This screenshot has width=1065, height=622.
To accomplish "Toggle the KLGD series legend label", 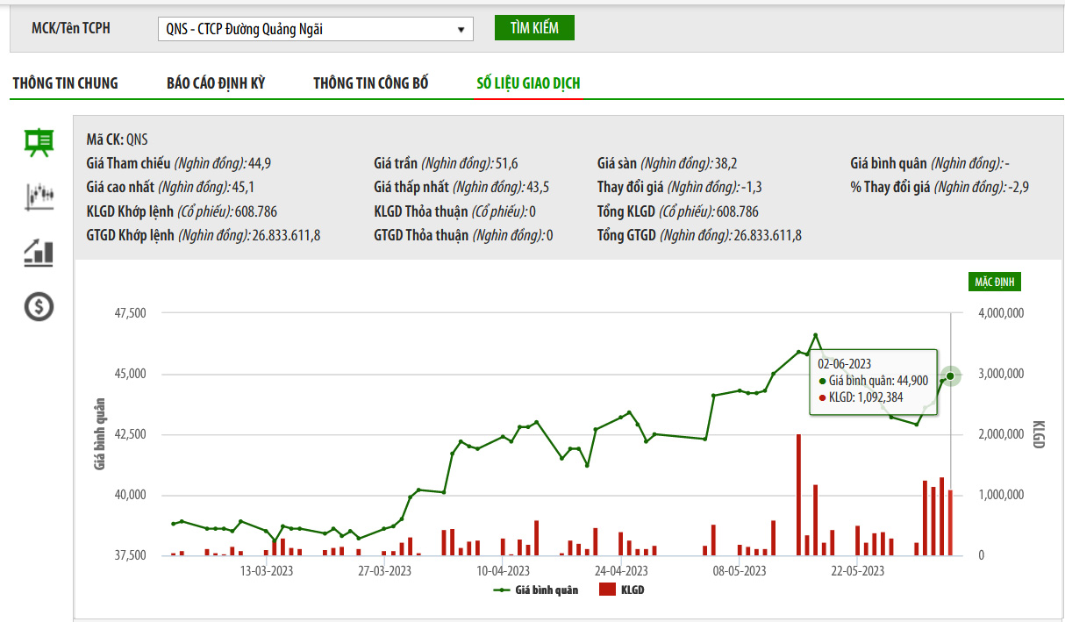I will coord(632,590).
